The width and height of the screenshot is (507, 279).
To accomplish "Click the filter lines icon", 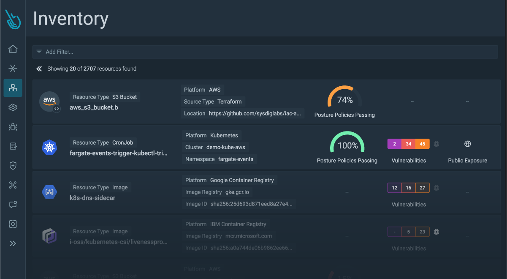I will click(39, 52).
